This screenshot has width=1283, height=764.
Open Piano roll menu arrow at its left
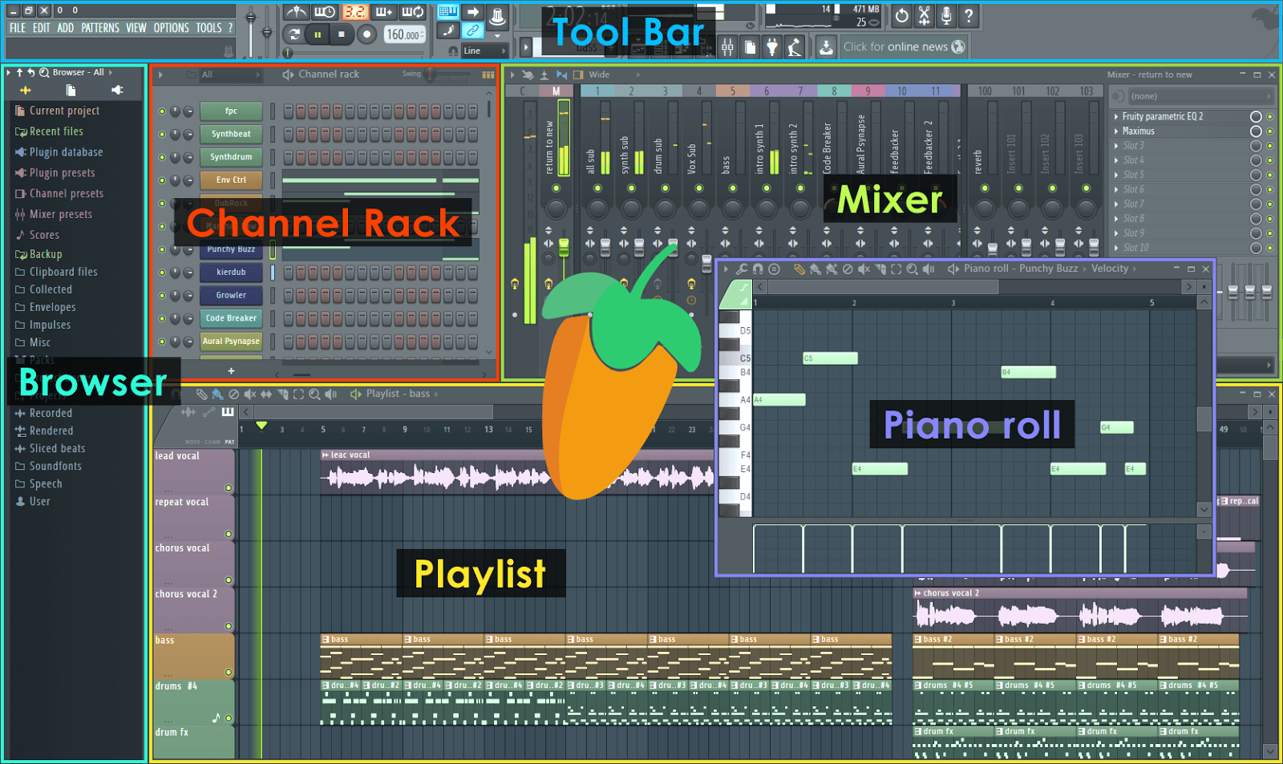coord(726,269)
